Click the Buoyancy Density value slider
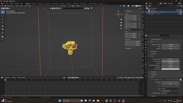Image resolution: width=183 pixels, height=103 pixels. pyautogui.click(x=170, y=45)
